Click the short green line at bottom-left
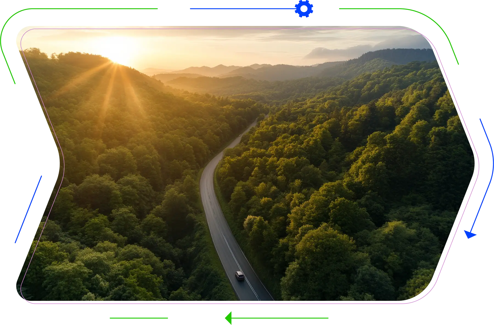 (x=138, y=318)
